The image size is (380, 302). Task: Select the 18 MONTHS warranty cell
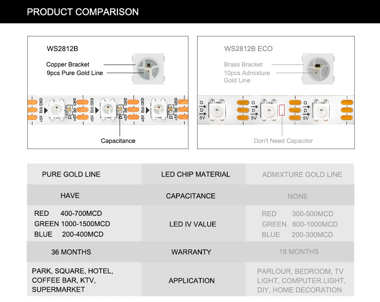click(x=299, y=251)
